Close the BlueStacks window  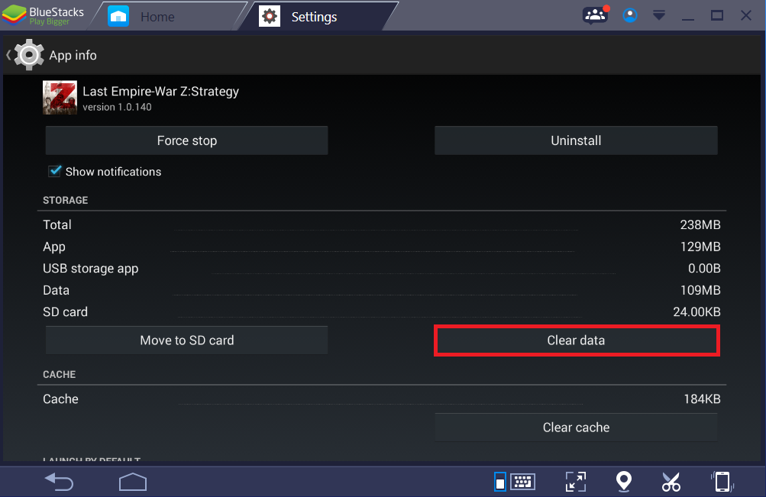tap(745, 15)
